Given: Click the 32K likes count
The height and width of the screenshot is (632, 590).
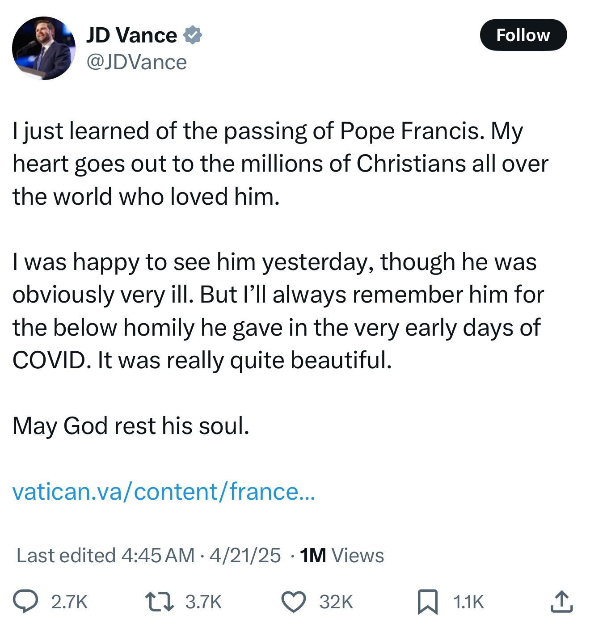Looking at the screenshot, I should (336, 602).
